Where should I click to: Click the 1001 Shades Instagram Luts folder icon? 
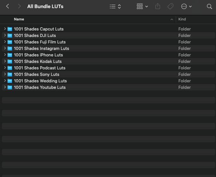pyautogui.click(x=10, y=48)
